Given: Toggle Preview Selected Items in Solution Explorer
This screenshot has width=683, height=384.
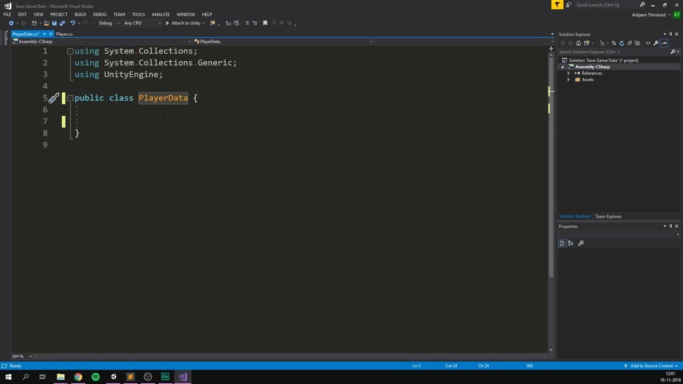Looking at the screenshot, I should click(664, 43).
